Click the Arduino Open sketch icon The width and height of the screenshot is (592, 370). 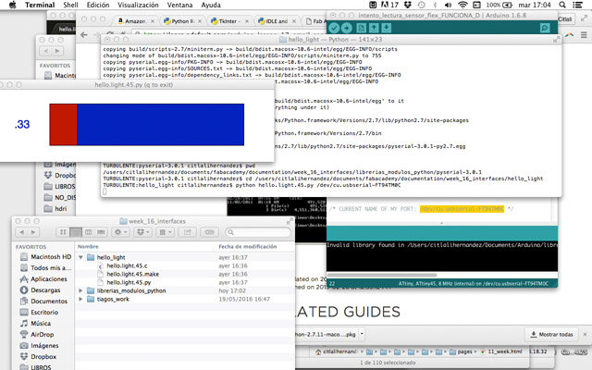(374, 28)
